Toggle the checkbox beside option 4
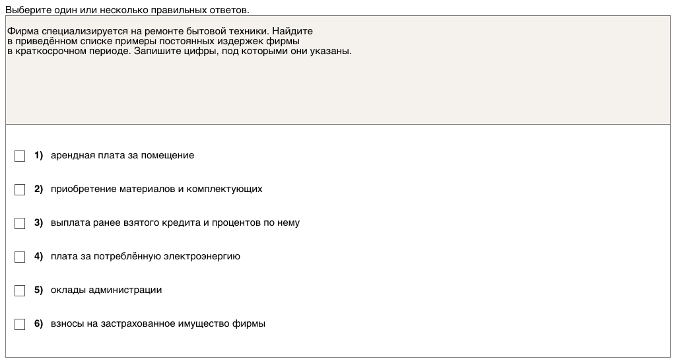 click(x=20, y=257)
